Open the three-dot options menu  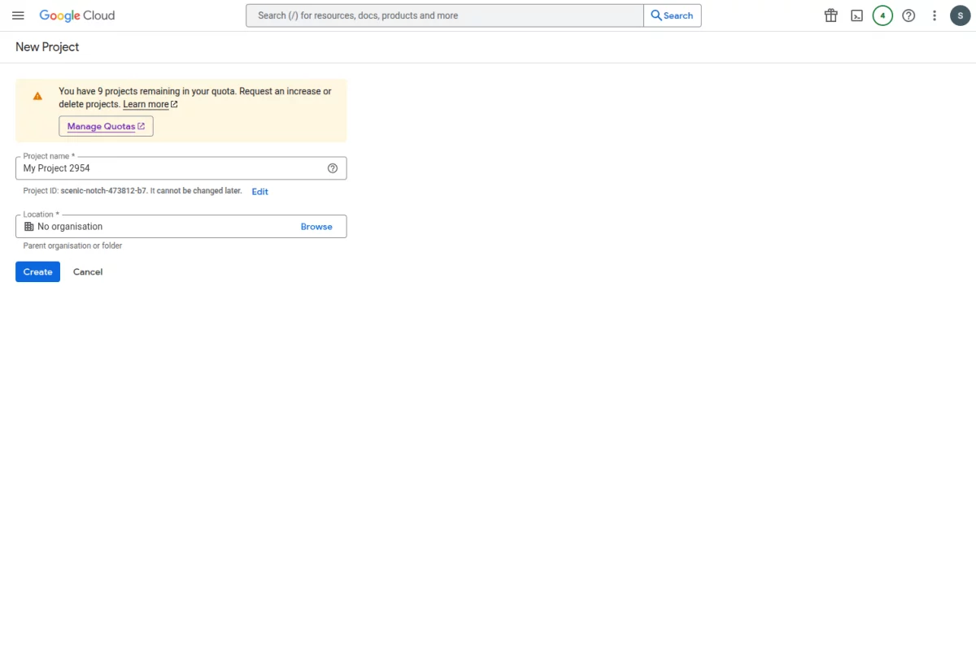click(x=935, y=15)
